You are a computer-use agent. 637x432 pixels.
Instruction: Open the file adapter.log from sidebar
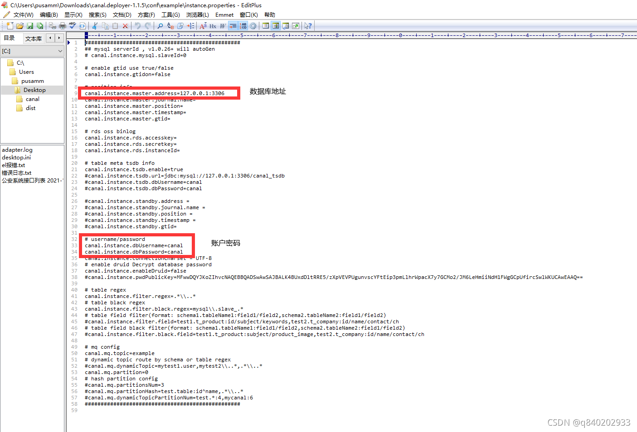click(x=17, y=149)
